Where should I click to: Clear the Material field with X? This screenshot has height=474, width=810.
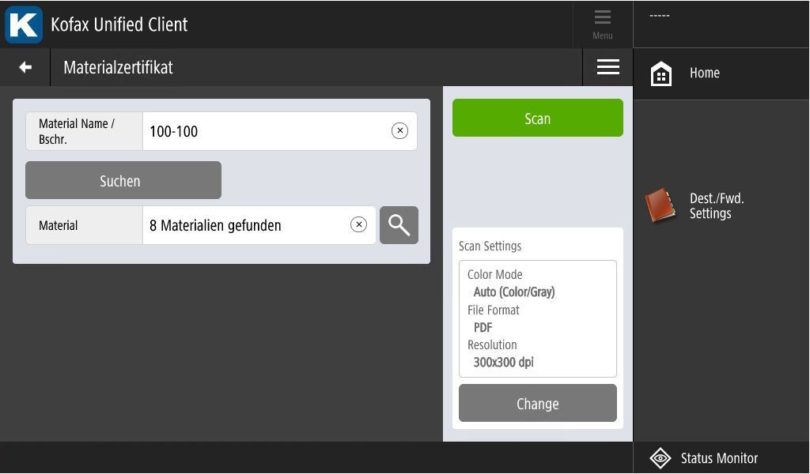pos(358,225)
